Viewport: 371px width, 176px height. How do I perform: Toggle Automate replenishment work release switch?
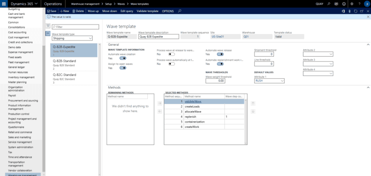(220, 64)
